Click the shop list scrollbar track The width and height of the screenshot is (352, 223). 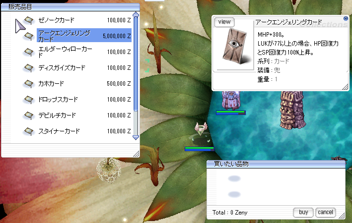pos(136,99)
